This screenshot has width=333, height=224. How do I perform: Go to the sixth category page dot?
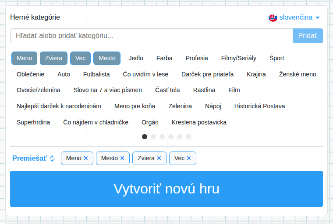[188, 137]
